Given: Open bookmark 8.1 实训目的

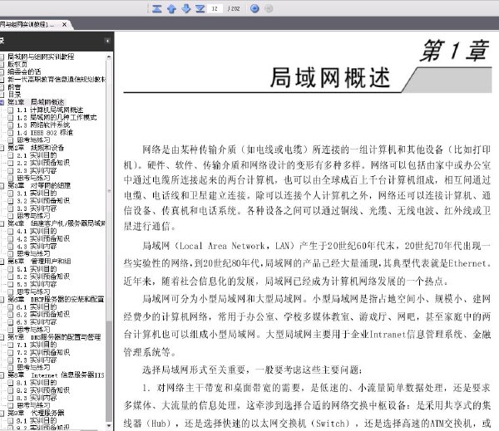Looking at the screenshot, I should click(x=37, y=383).
